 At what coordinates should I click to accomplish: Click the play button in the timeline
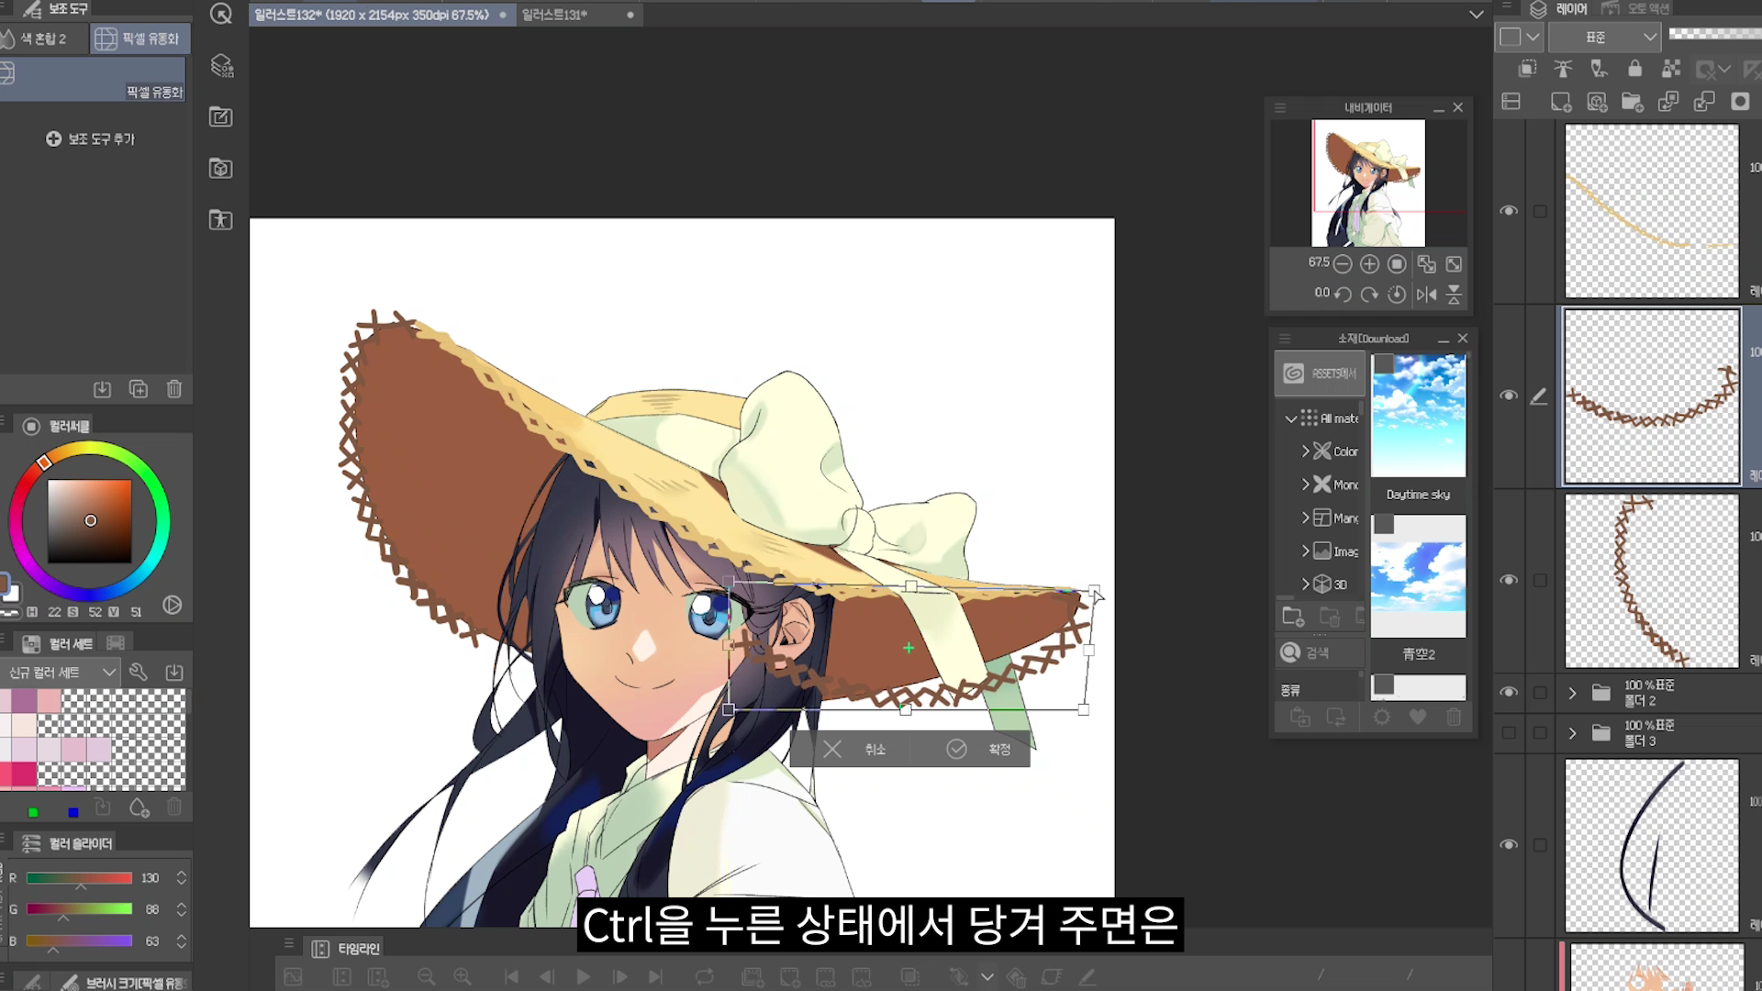pyautogui.click(x=583, y=977)
